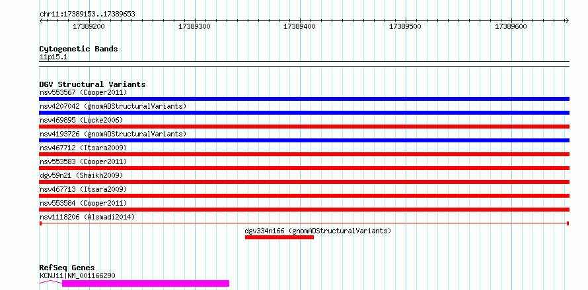The height and width of the screenshot is (290, 588).
Task: Select the red bar under nsv467712
Action: pos(304,154)
